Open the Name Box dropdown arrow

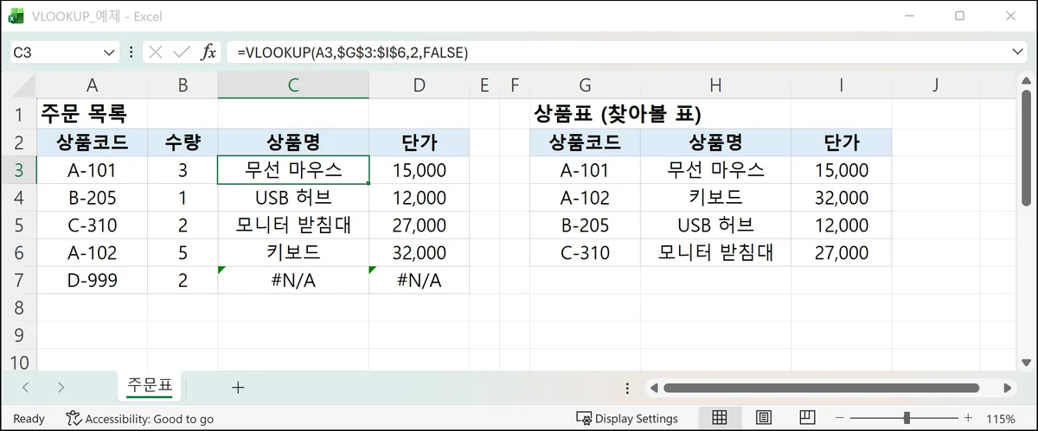click(x=110, y=52)
